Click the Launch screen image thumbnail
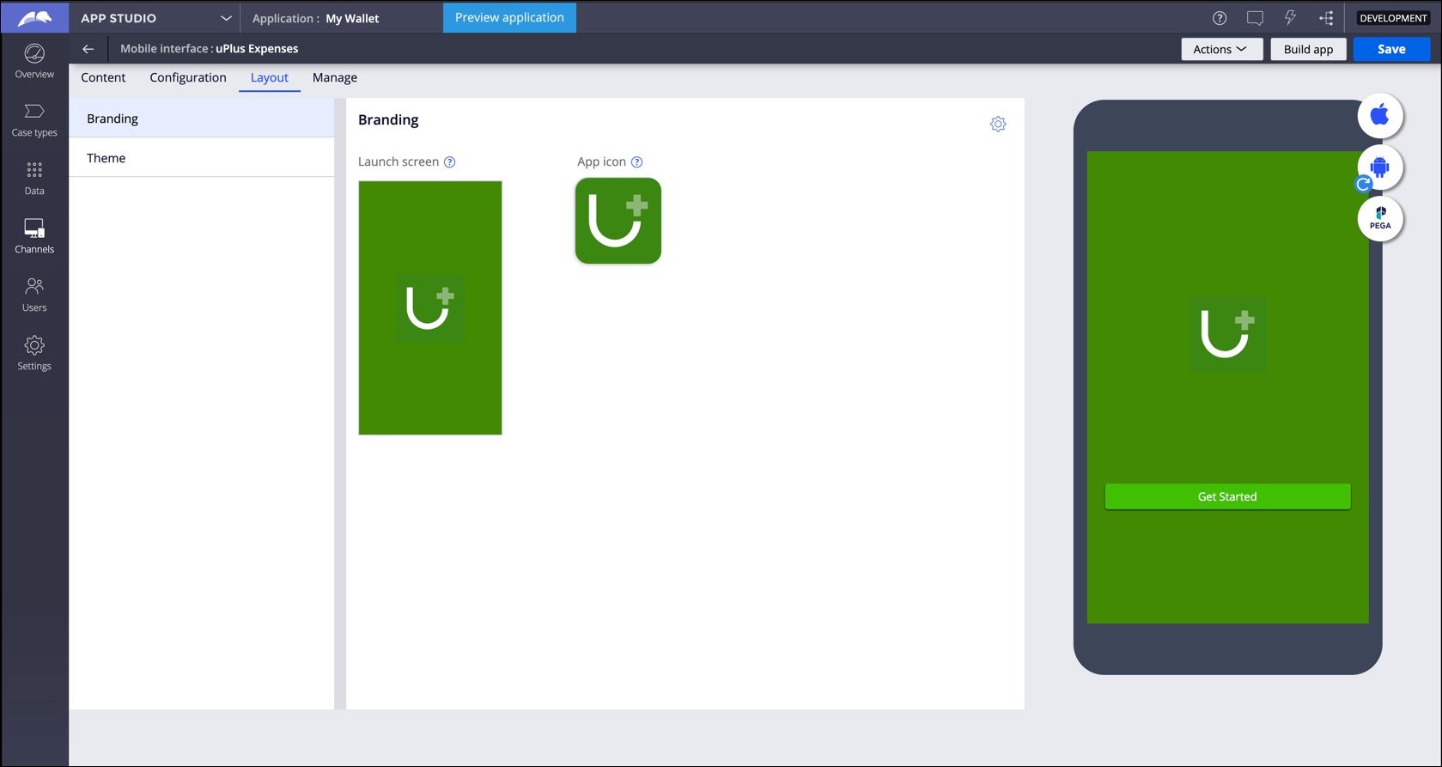 coord(430,307)
